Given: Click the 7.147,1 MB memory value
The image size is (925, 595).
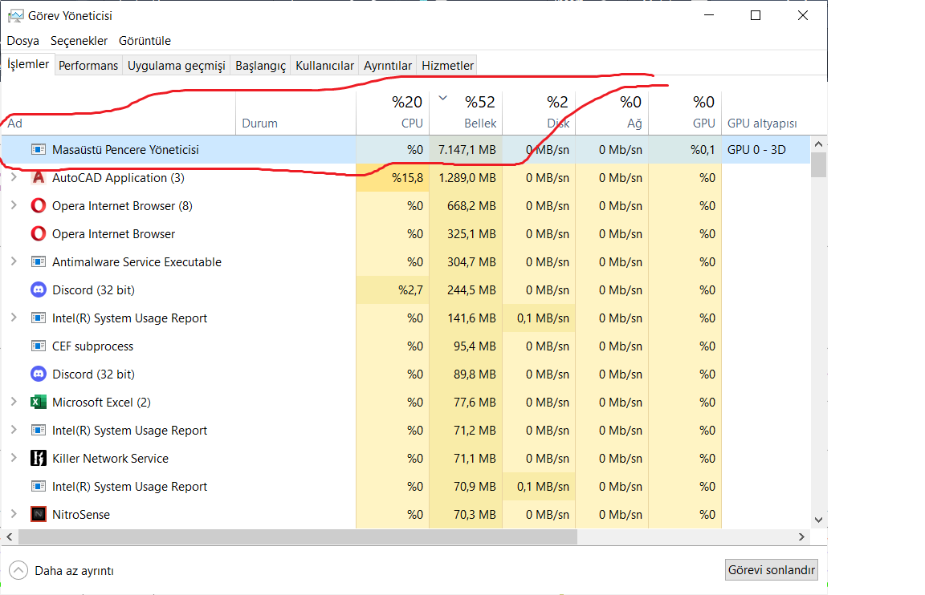Looking at the screenshot, I should click(467, 150).
